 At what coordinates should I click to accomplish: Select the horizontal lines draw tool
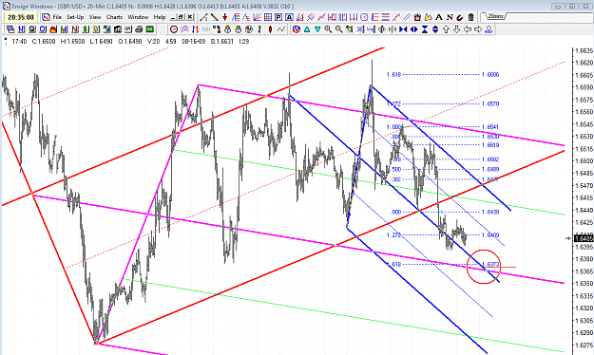click(385, 17)
